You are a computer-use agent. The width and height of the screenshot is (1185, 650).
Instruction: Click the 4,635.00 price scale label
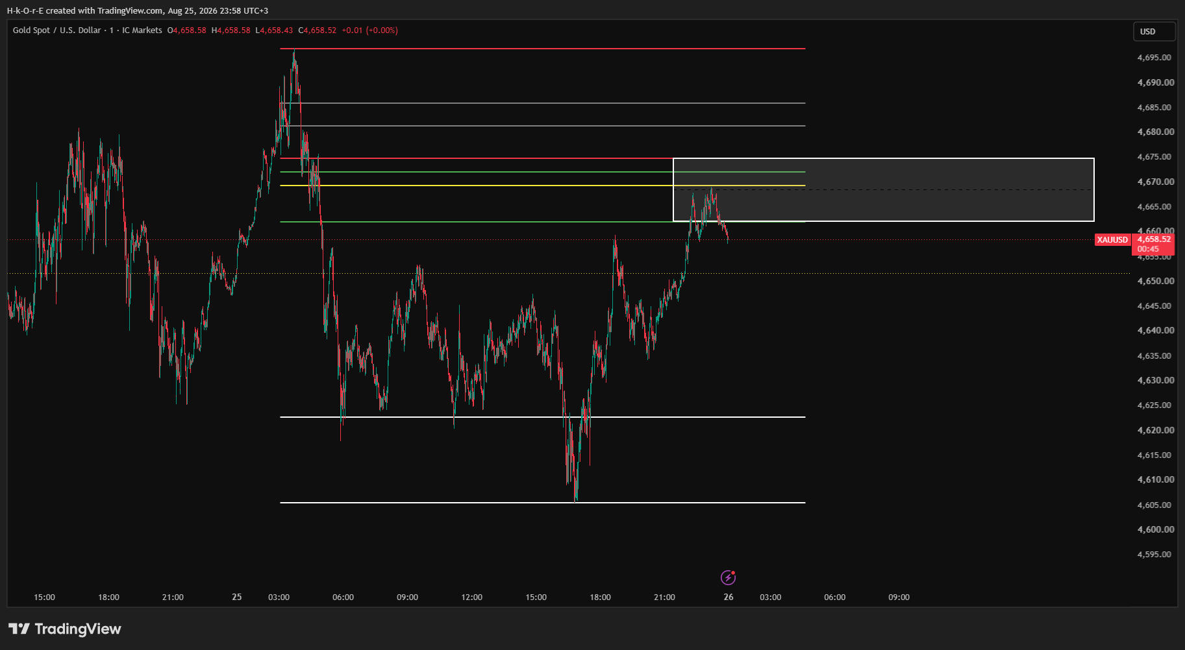click(1154, 356)
